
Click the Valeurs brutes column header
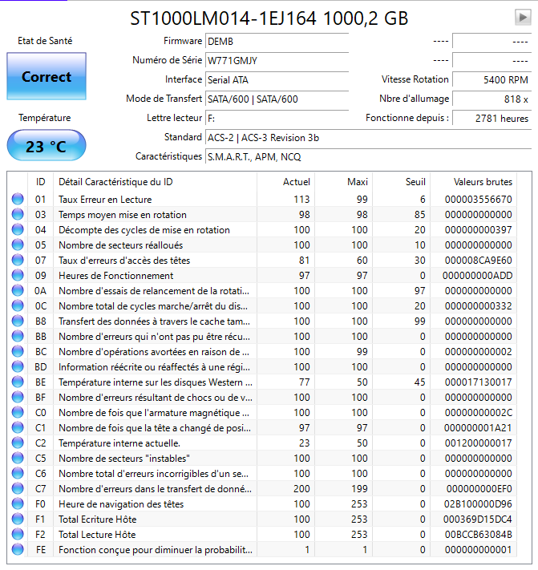tap(474, 182)
